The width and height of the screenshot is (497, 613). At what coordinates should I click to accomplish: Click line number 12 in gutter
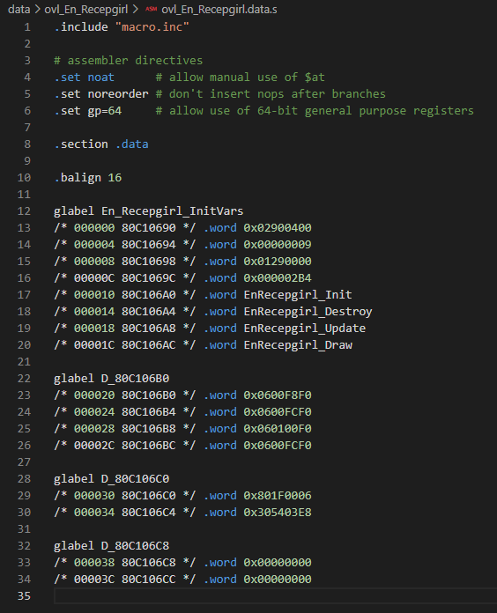click(x=24, y=211)
